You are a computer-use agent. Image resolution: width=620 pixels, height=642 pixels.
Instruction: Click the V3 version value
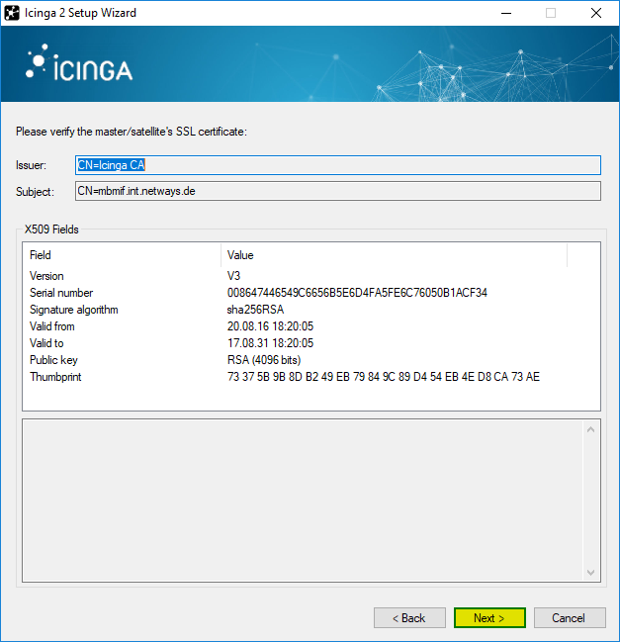[233, 276]
